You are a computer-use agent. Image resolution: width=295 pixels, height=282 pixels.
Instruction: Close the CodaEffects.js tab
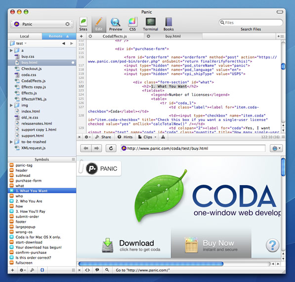(x=90, y=36)
